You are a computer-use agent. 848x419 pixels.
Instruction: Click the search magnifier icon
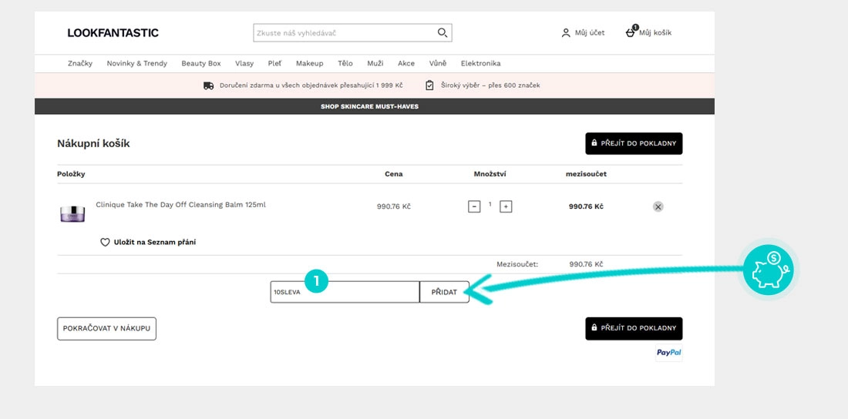click(442, 33)
